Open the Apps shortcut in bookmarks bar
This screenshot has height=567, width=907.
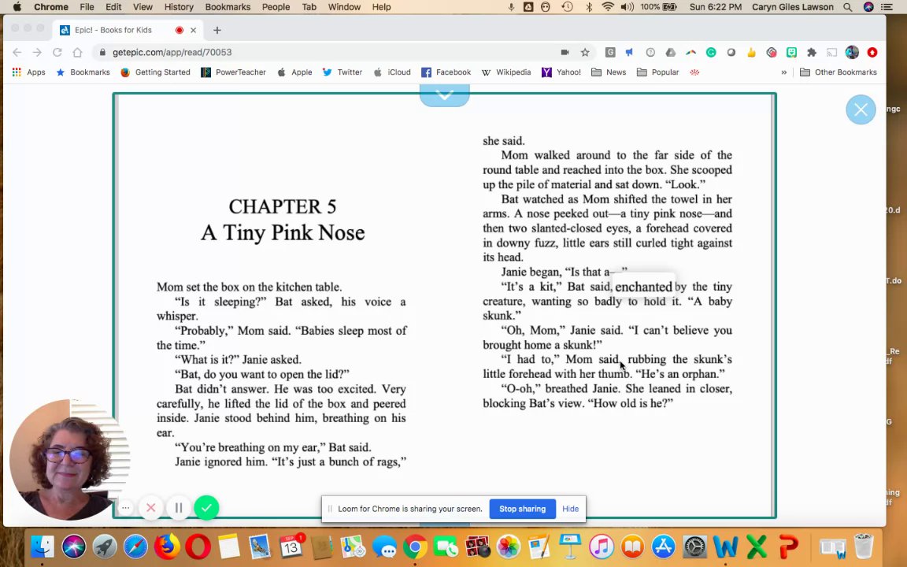pos(28,72)
